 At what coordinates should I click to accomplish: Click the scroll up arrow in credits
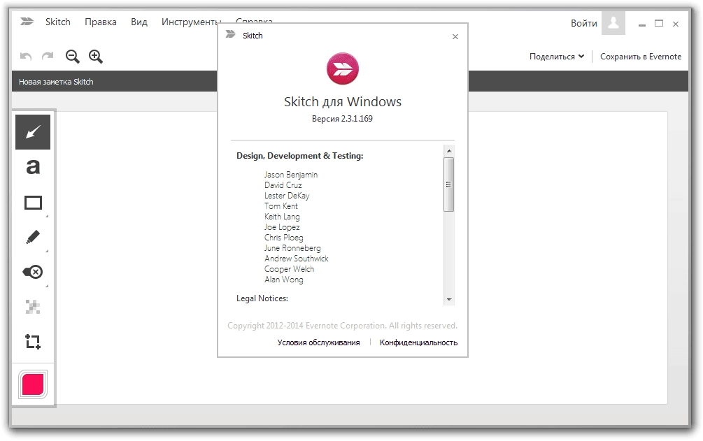coord(449,151)
